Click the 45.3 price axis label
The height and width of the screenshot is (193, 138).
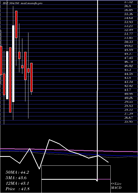click(128, 70)
